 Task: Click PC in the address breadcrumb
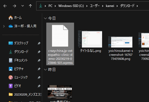pyautogui.click(x=50, y=6)
